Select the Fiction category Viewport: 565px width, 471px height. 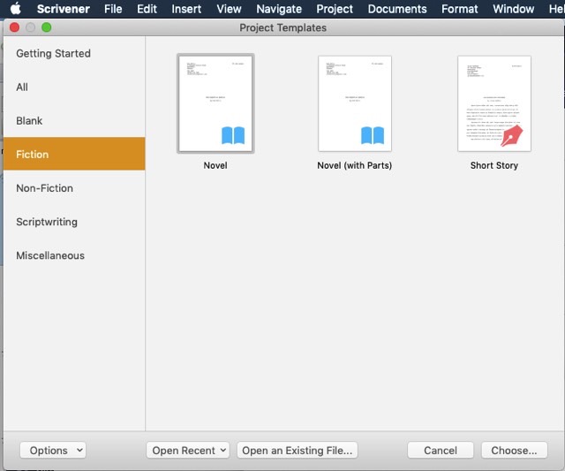(x=74, y=154)
